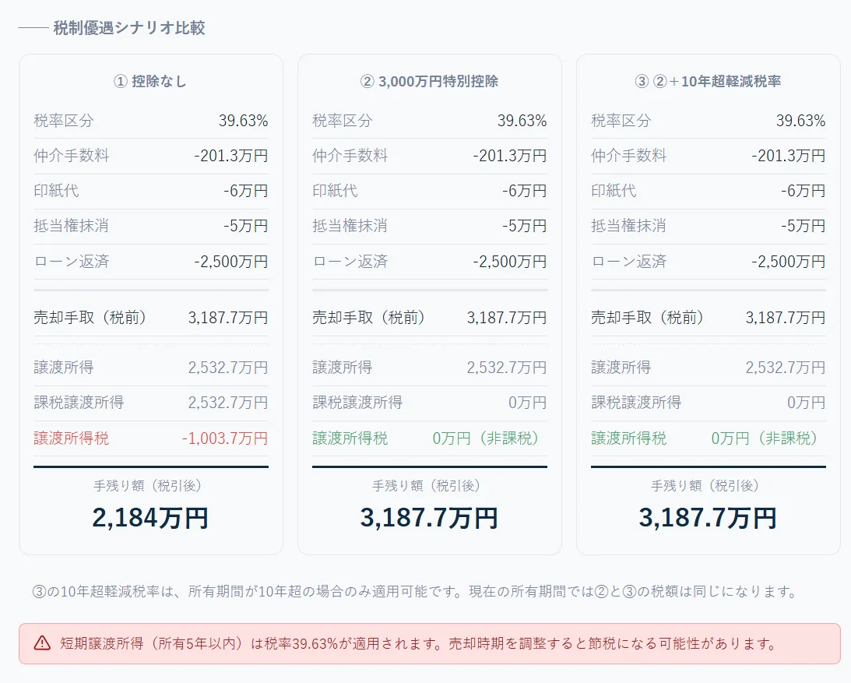Click the 税制優遇シナリオ比較 section heading
This screenshot has height=683, width=851.
coord(129,28)
